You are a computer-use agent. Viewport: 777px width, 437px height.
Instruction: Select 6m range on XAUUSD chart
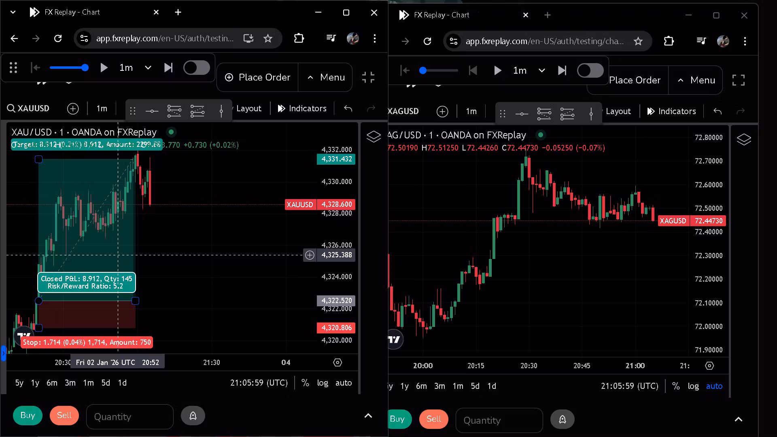tap(52, 383)
